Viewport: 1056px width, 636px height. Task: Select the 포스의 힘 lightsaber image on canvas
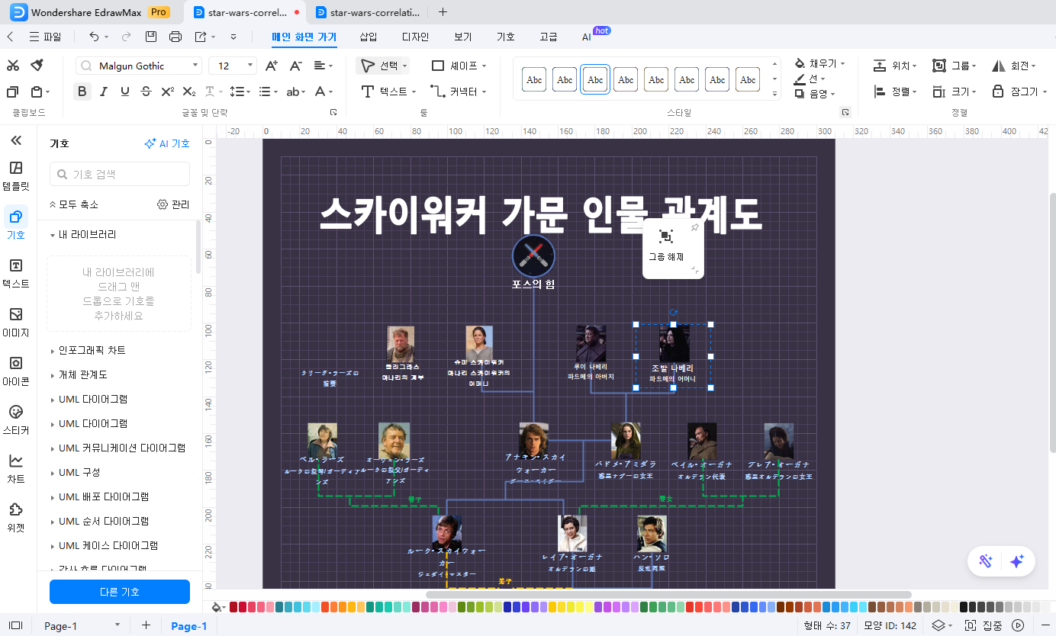coord(533,255)
